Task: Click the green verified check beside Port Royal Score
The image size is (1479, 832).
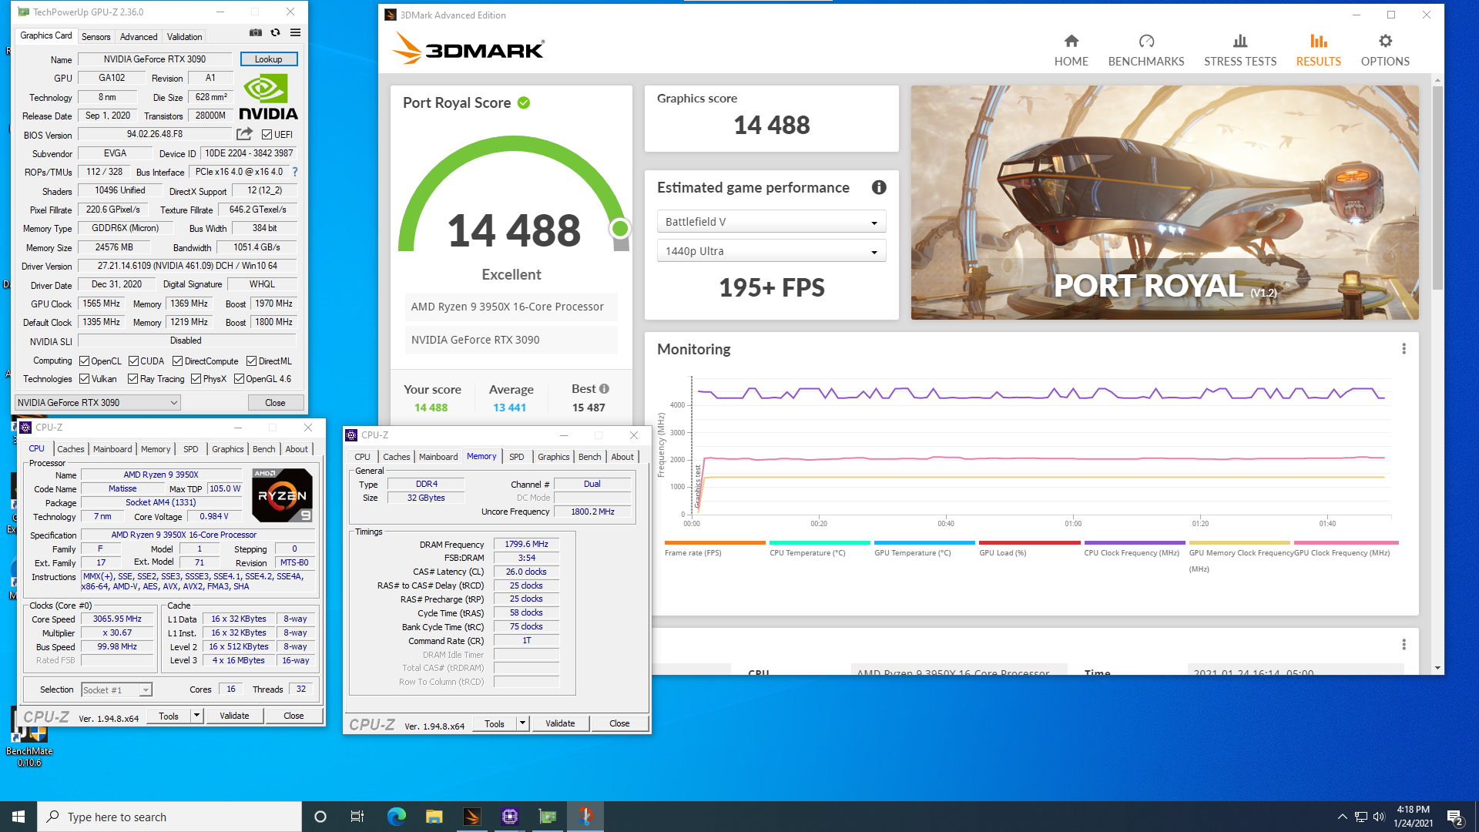Action: click(524, 102)
